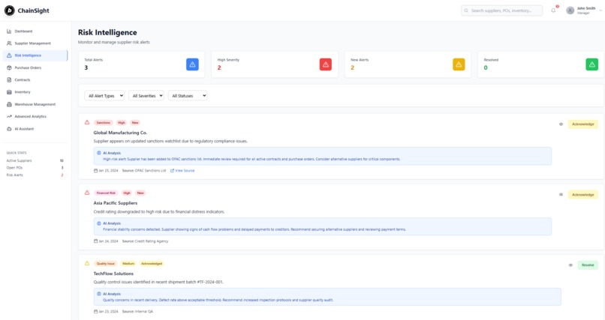Open the All Alert Types dropdown

104,95
